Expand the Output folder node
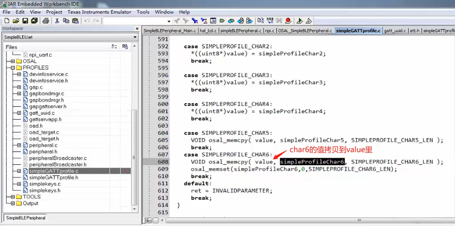The height and width of the screenshot is (226, 455). tap(13, 203)
